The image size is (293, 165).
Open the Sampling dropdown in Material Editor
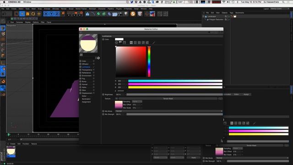(x=137, y=102)
